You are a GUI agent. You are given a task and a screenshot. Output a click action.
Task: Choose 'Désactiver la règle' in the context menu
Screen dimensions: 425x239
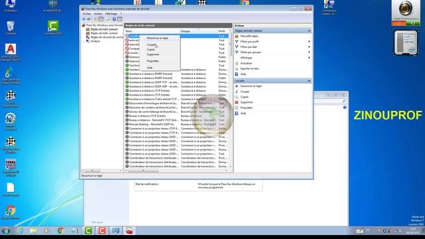coord(157,39)
